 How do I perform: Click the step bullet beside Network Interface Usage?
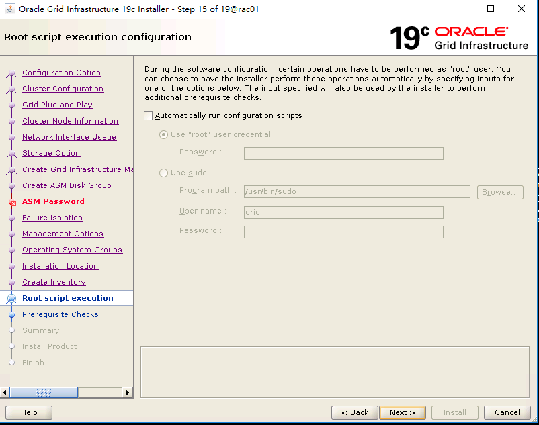click(x=11, y=138)
